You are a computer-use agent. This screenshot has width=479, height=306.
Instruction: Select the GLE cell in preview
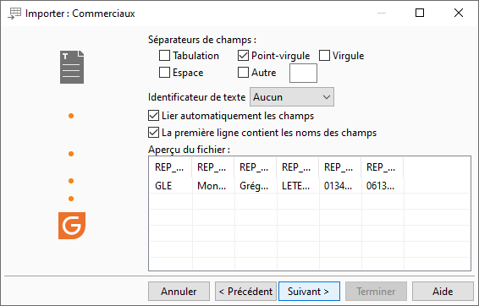coord(171,185)
